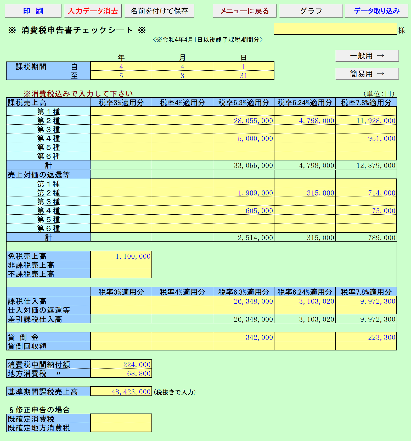Select 免税売上高 cell 1,100,000
The image size is (411, 441).
click(121, 256)
